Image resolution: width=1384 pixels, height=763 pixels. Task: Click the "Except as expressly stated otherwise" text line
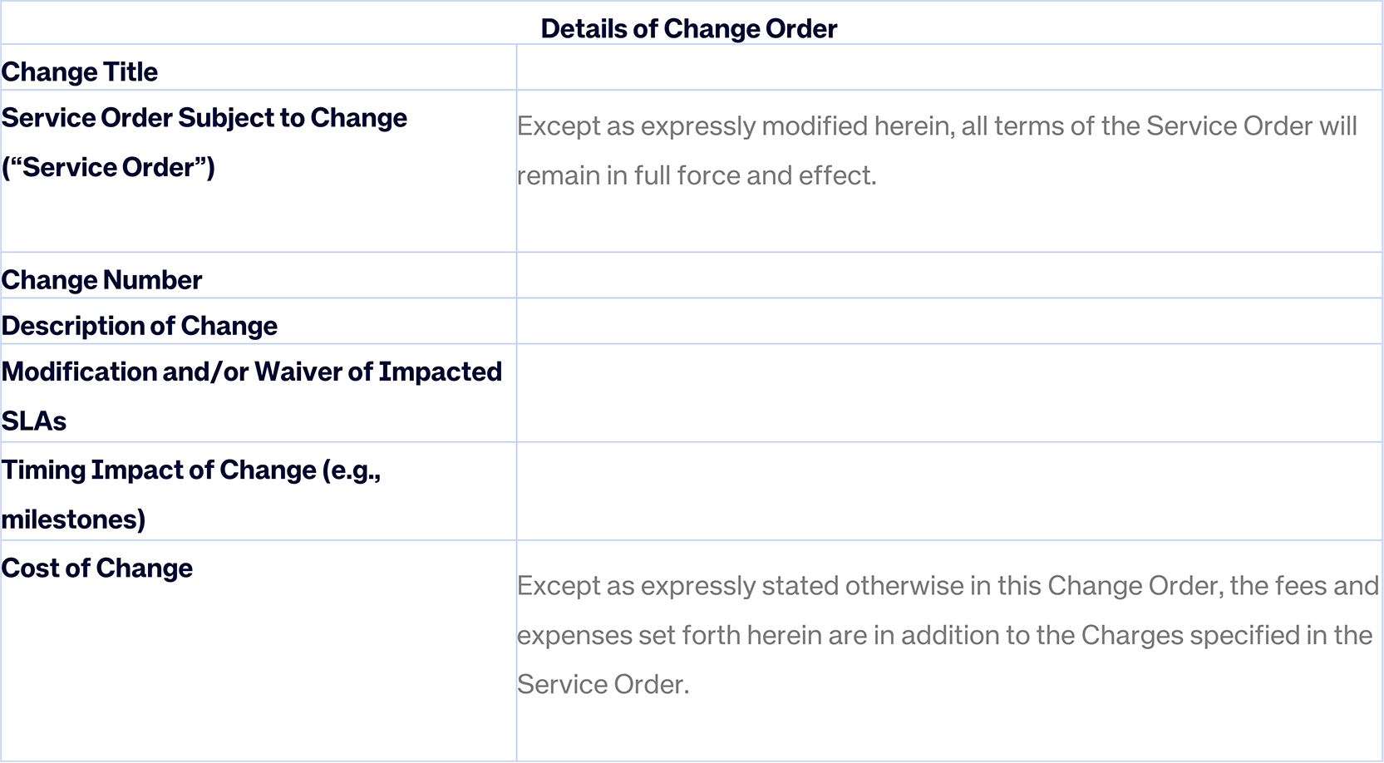[947, 586]
